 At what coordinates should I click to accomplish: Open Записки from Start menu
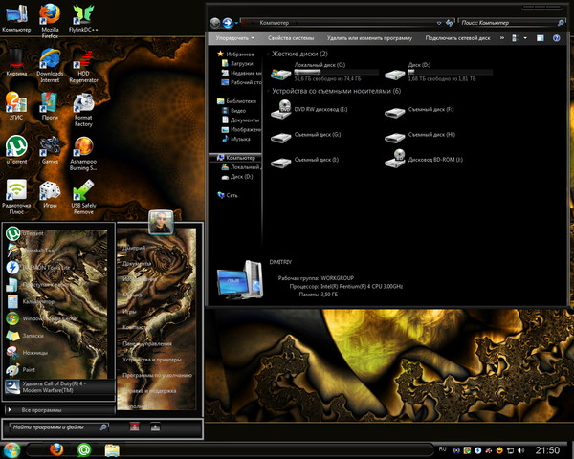click(56, 336)
